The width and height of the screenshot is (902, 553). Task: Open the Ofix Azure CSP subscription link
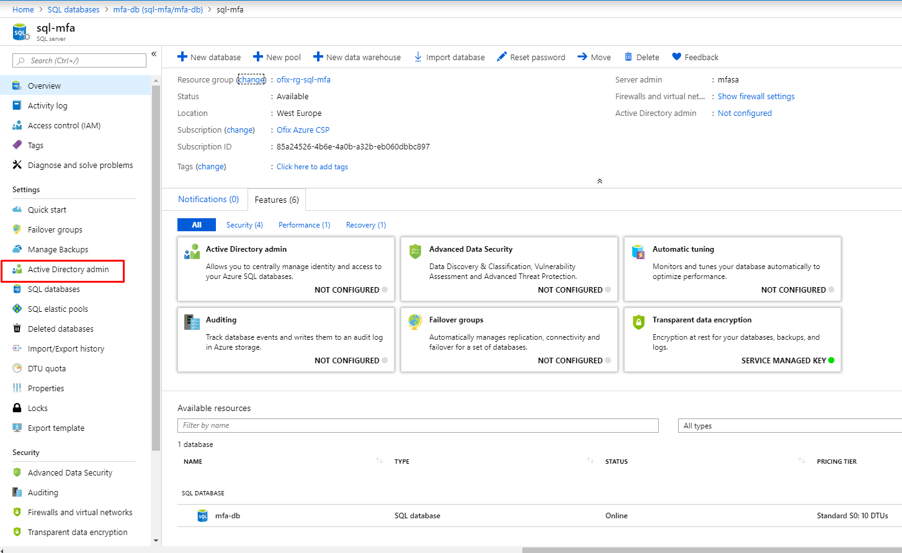tap(303, 130)
